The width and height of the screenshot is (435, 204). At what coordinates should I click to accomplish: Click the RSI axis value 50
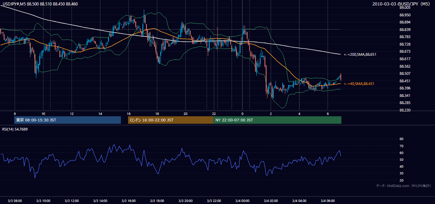401,159
